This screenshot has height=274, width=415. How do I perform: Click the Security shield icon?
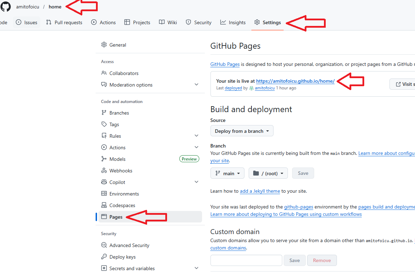pyautogui.click(x=188, y=22)
